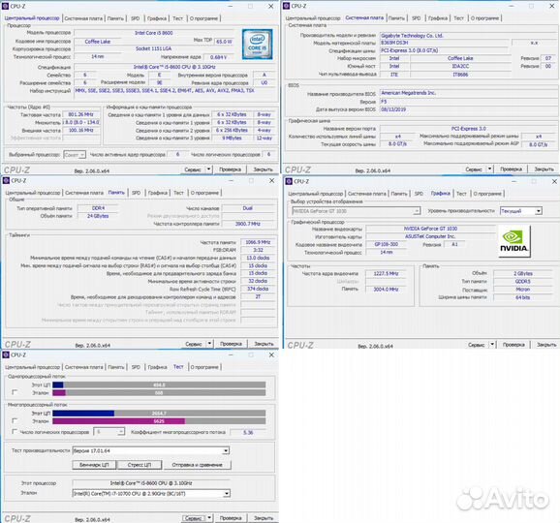Click 'Отправка и сравнение' button
Viewport: 560px width, 523px height.
197,465
